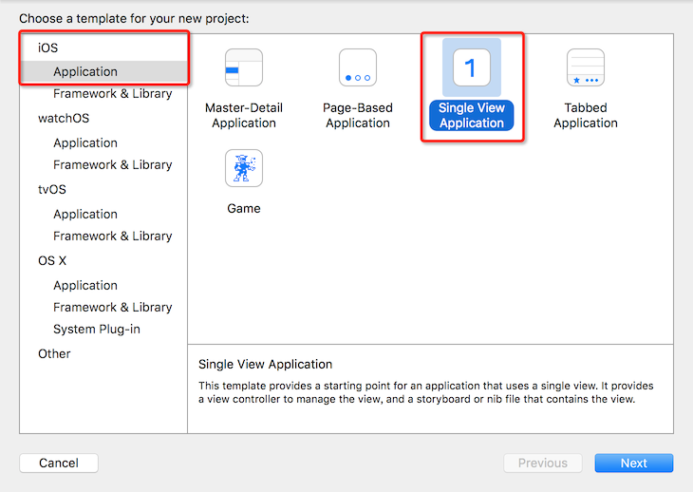
Task: Select the iOS category heading
Action: pyautogui.click(x=47, y=47)
